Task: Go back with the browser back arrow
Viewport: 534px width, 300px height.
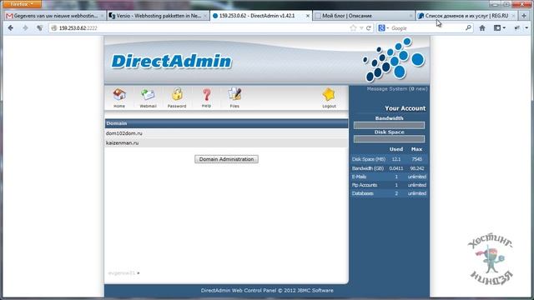Action: click(11, 27)
